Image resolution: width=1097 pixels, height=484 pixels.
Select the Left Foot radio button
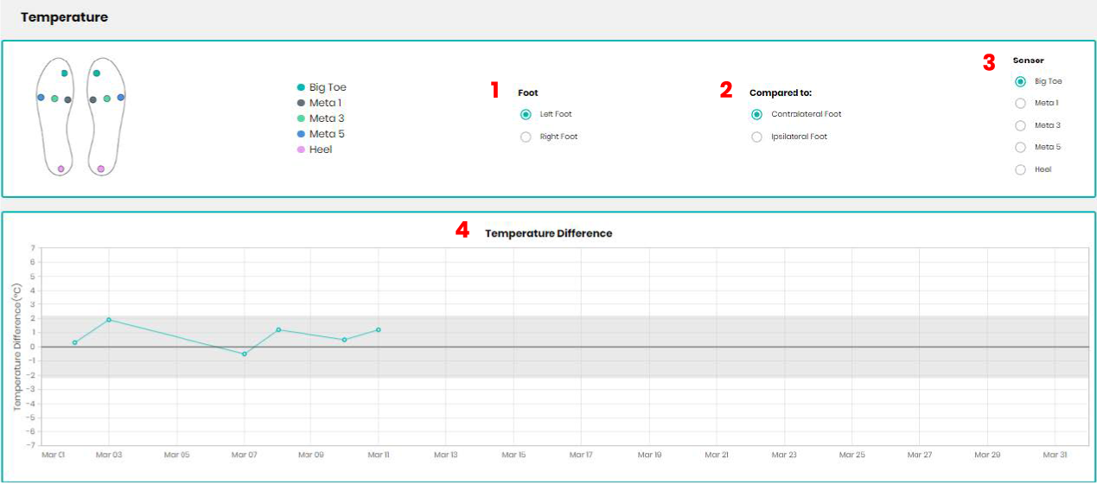tap(526, 114)
